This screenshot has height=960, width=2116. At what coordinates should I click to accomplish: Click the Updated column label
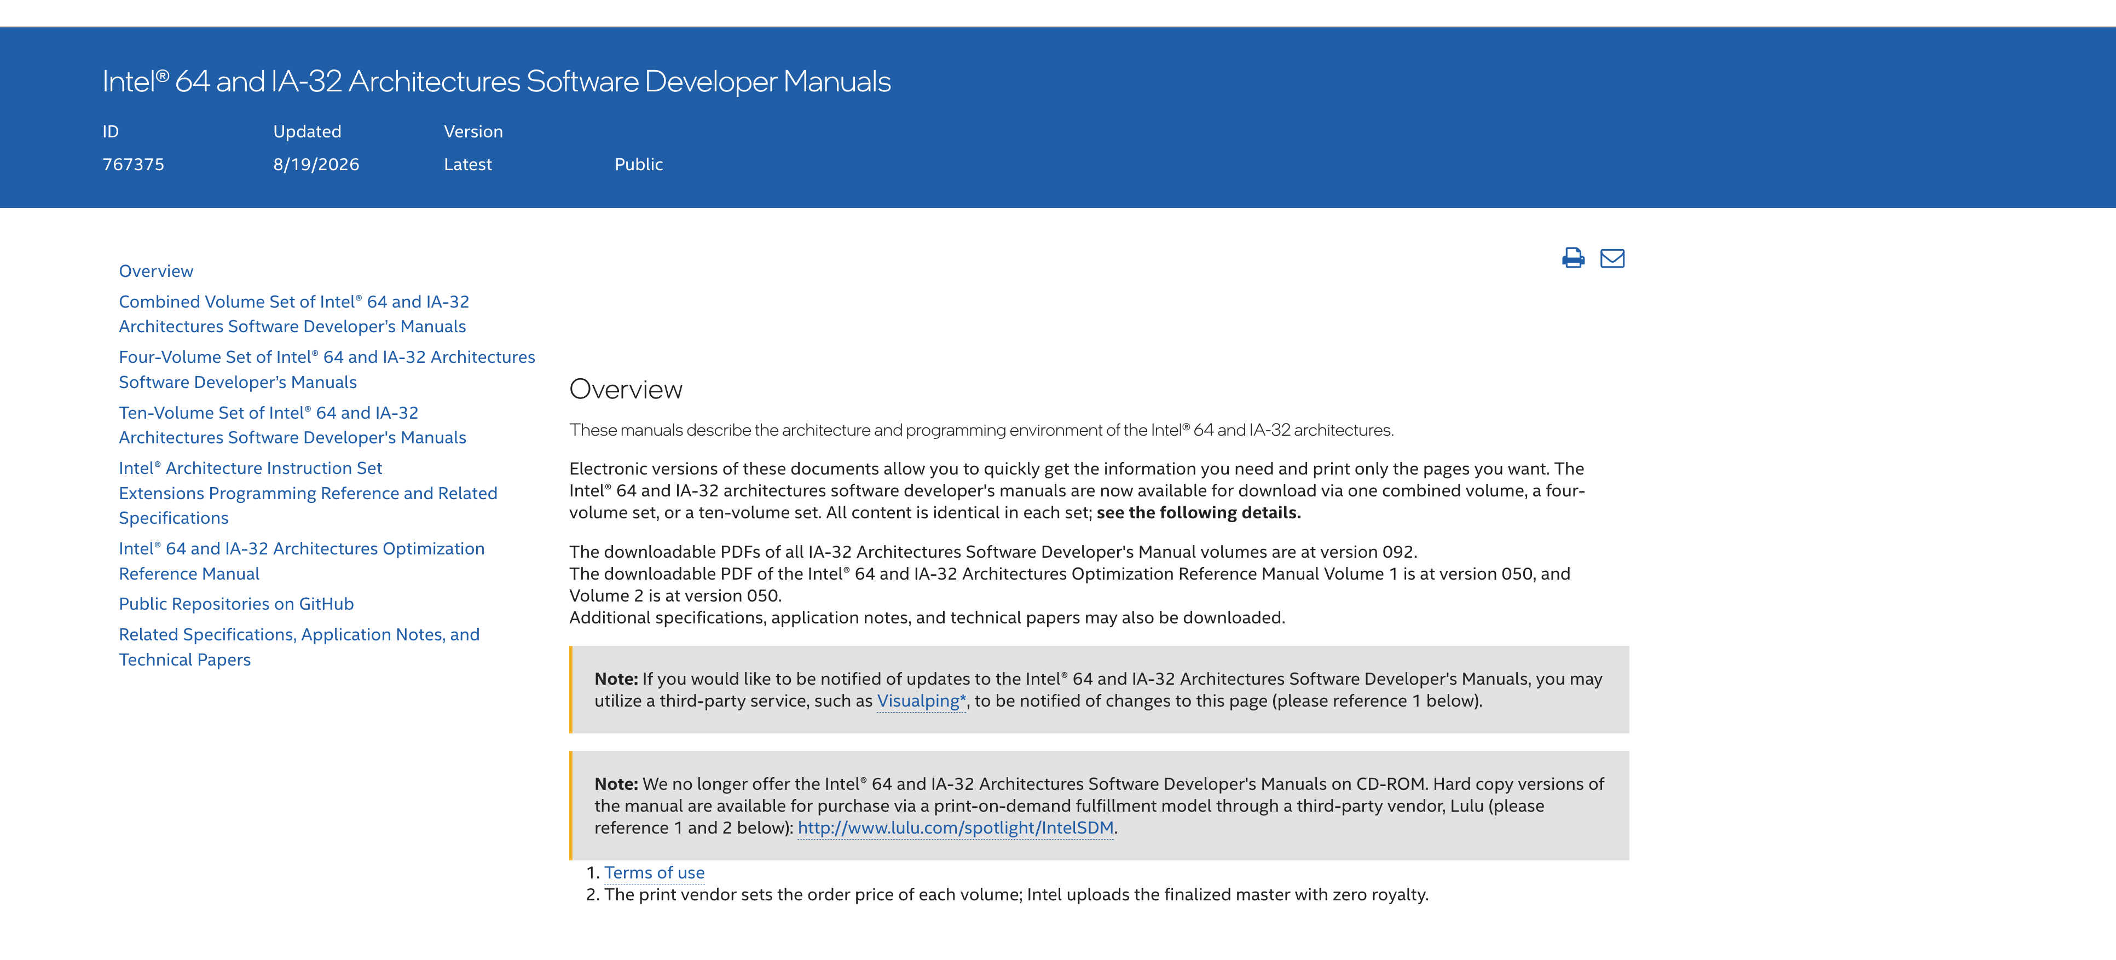click(307, 131)
